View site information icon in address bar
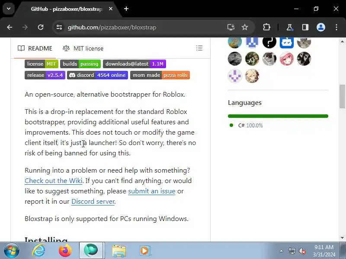 59,27
